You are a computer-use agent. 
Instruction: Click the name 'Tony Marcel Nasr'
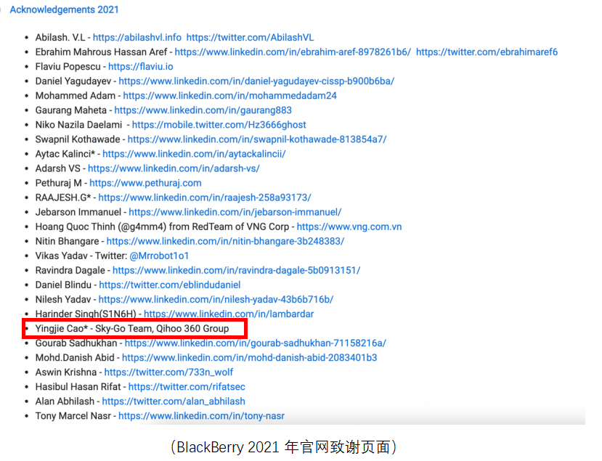point(73,416)
